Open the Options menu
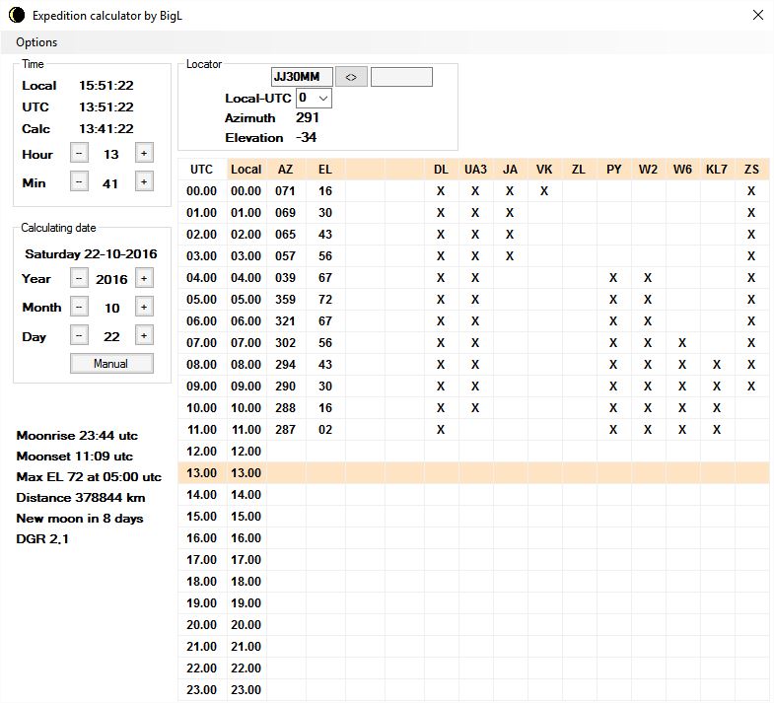Viewport: 774px width, 703px height. pos(36,42)
